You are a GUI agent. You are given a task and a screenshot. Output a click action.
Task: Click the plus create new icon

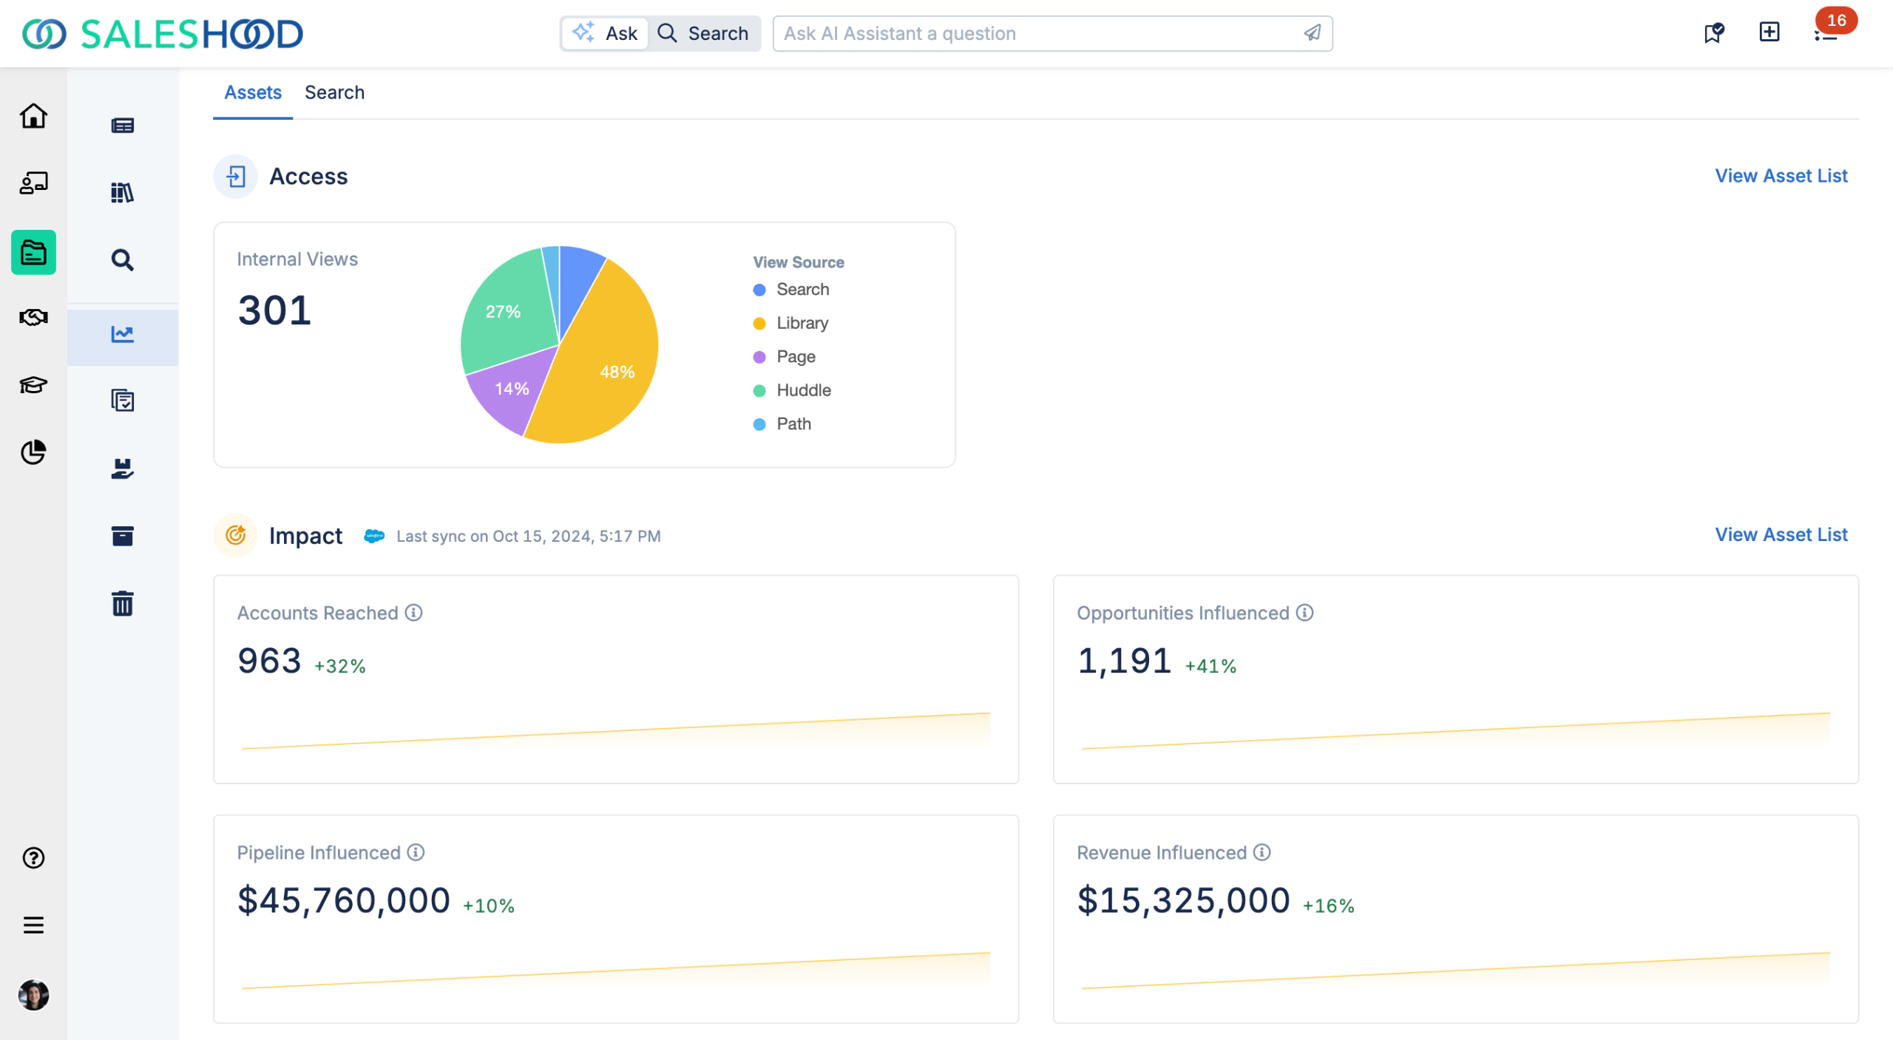(1769, 33)
